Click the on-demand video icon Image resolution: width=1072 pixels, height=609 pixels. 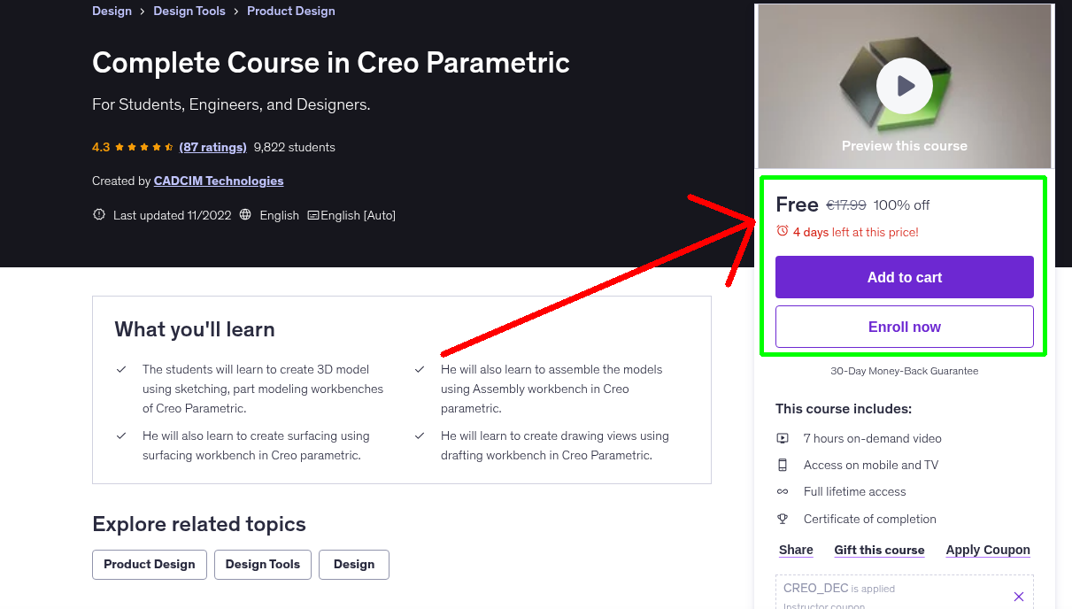783,437
